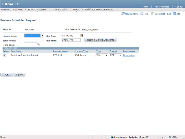Open the 100% zoom level dropdown arrow

point(180,137)
